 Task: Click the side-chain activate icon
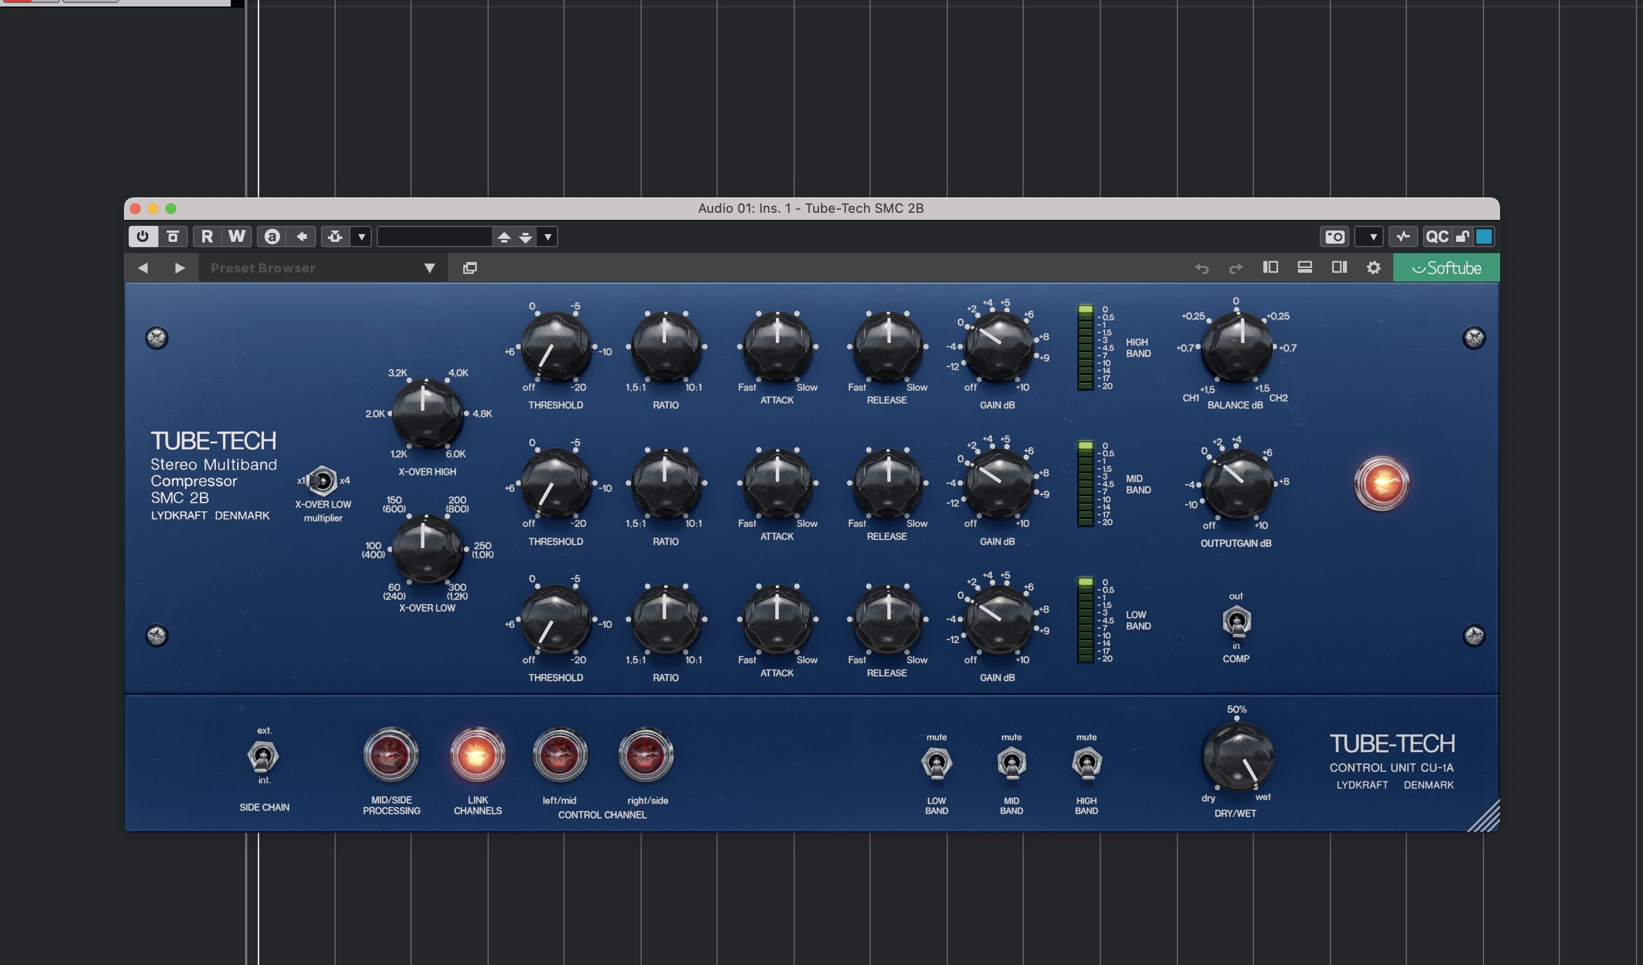pos(335,237)
